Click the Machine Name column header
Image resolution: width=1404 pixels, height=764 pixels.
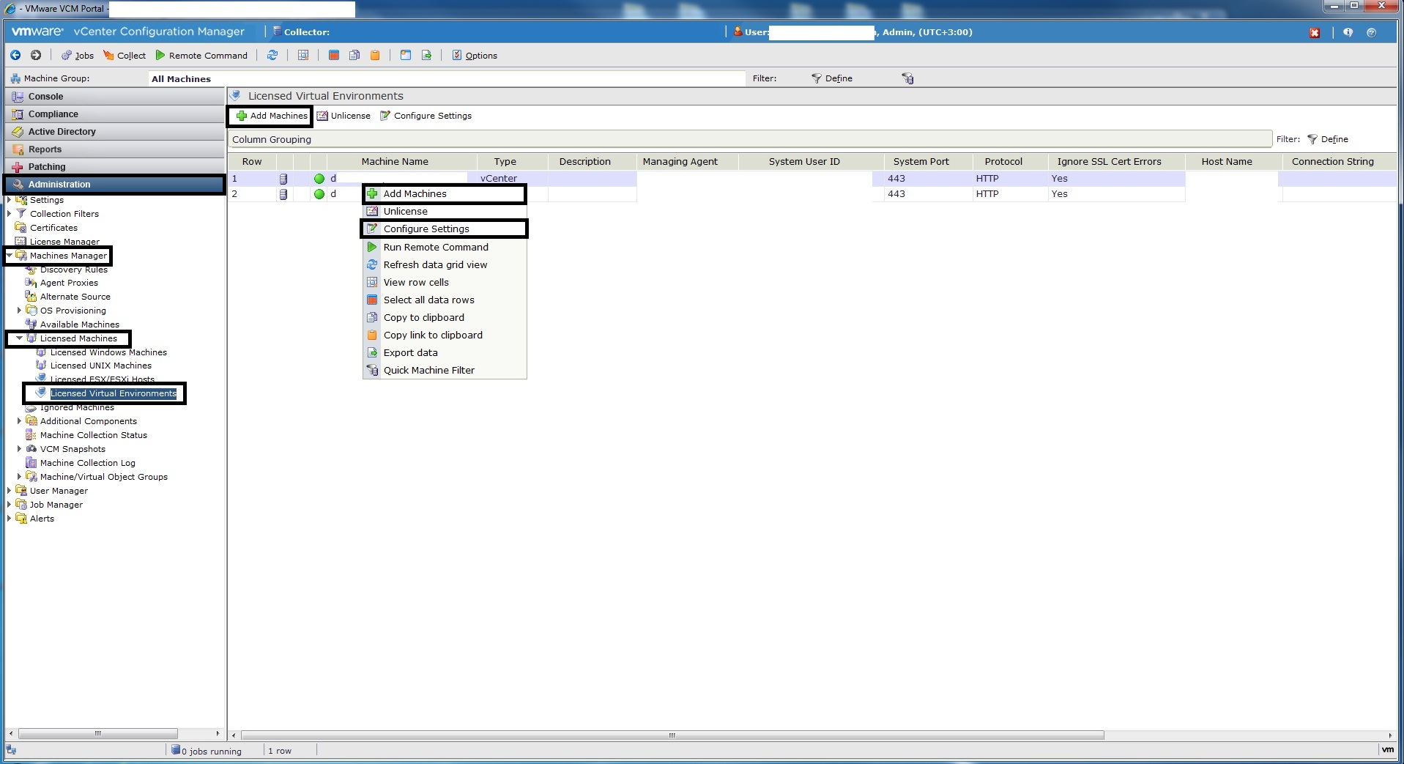395,162
